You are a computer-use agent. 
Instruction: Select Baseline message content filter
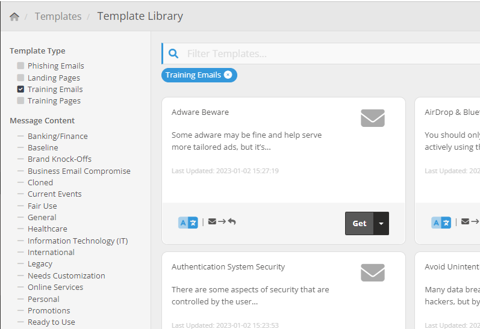pos(43,148)
